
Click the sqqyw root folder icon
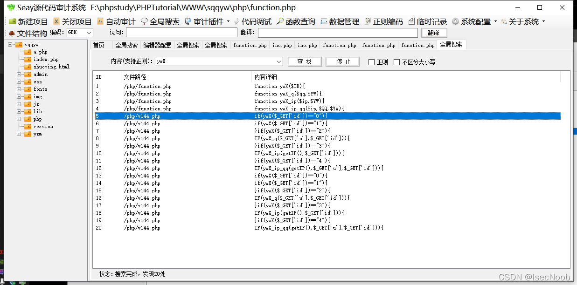(x=19, y=45)
